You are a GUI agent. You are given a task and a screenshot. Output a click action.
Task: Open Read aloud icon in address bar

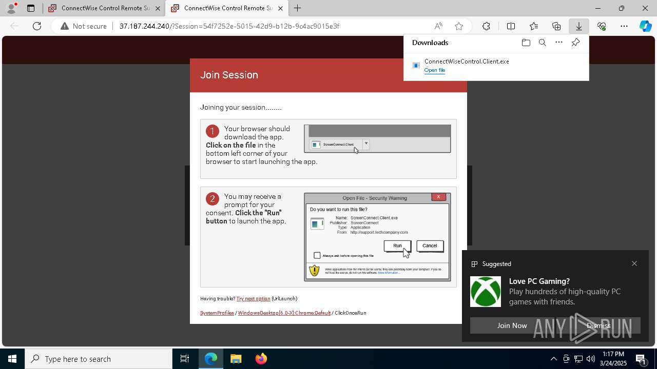[x=438, y=26]
